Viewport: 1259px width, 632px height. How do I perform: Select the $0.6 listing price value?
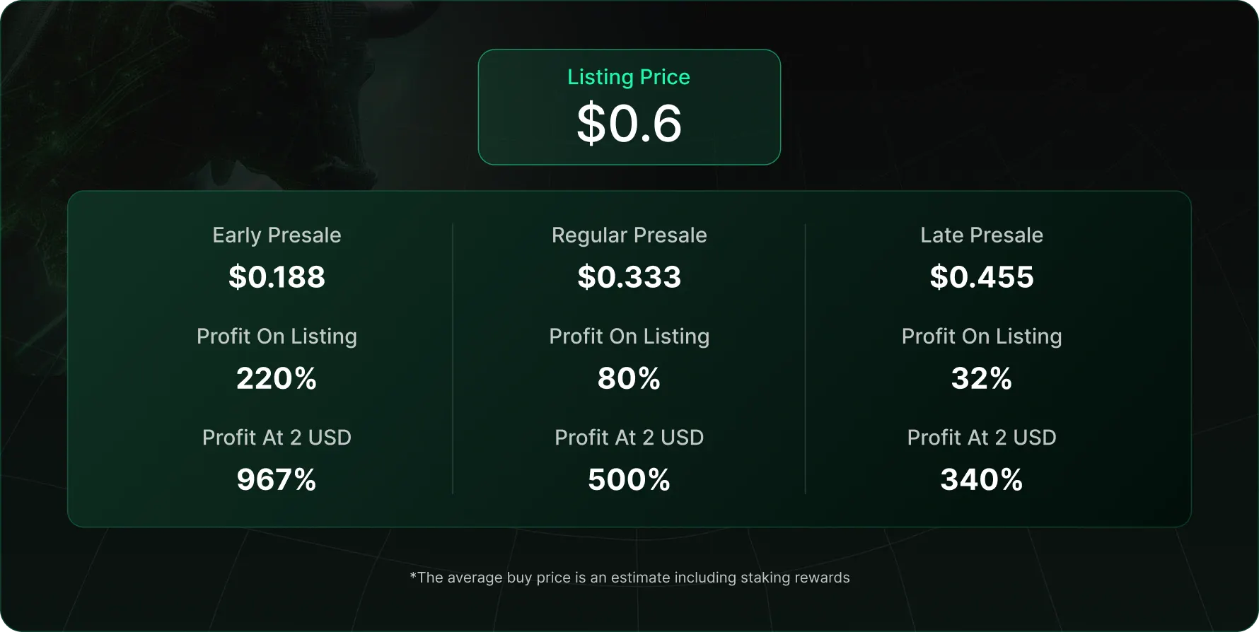tap(629, 124)
